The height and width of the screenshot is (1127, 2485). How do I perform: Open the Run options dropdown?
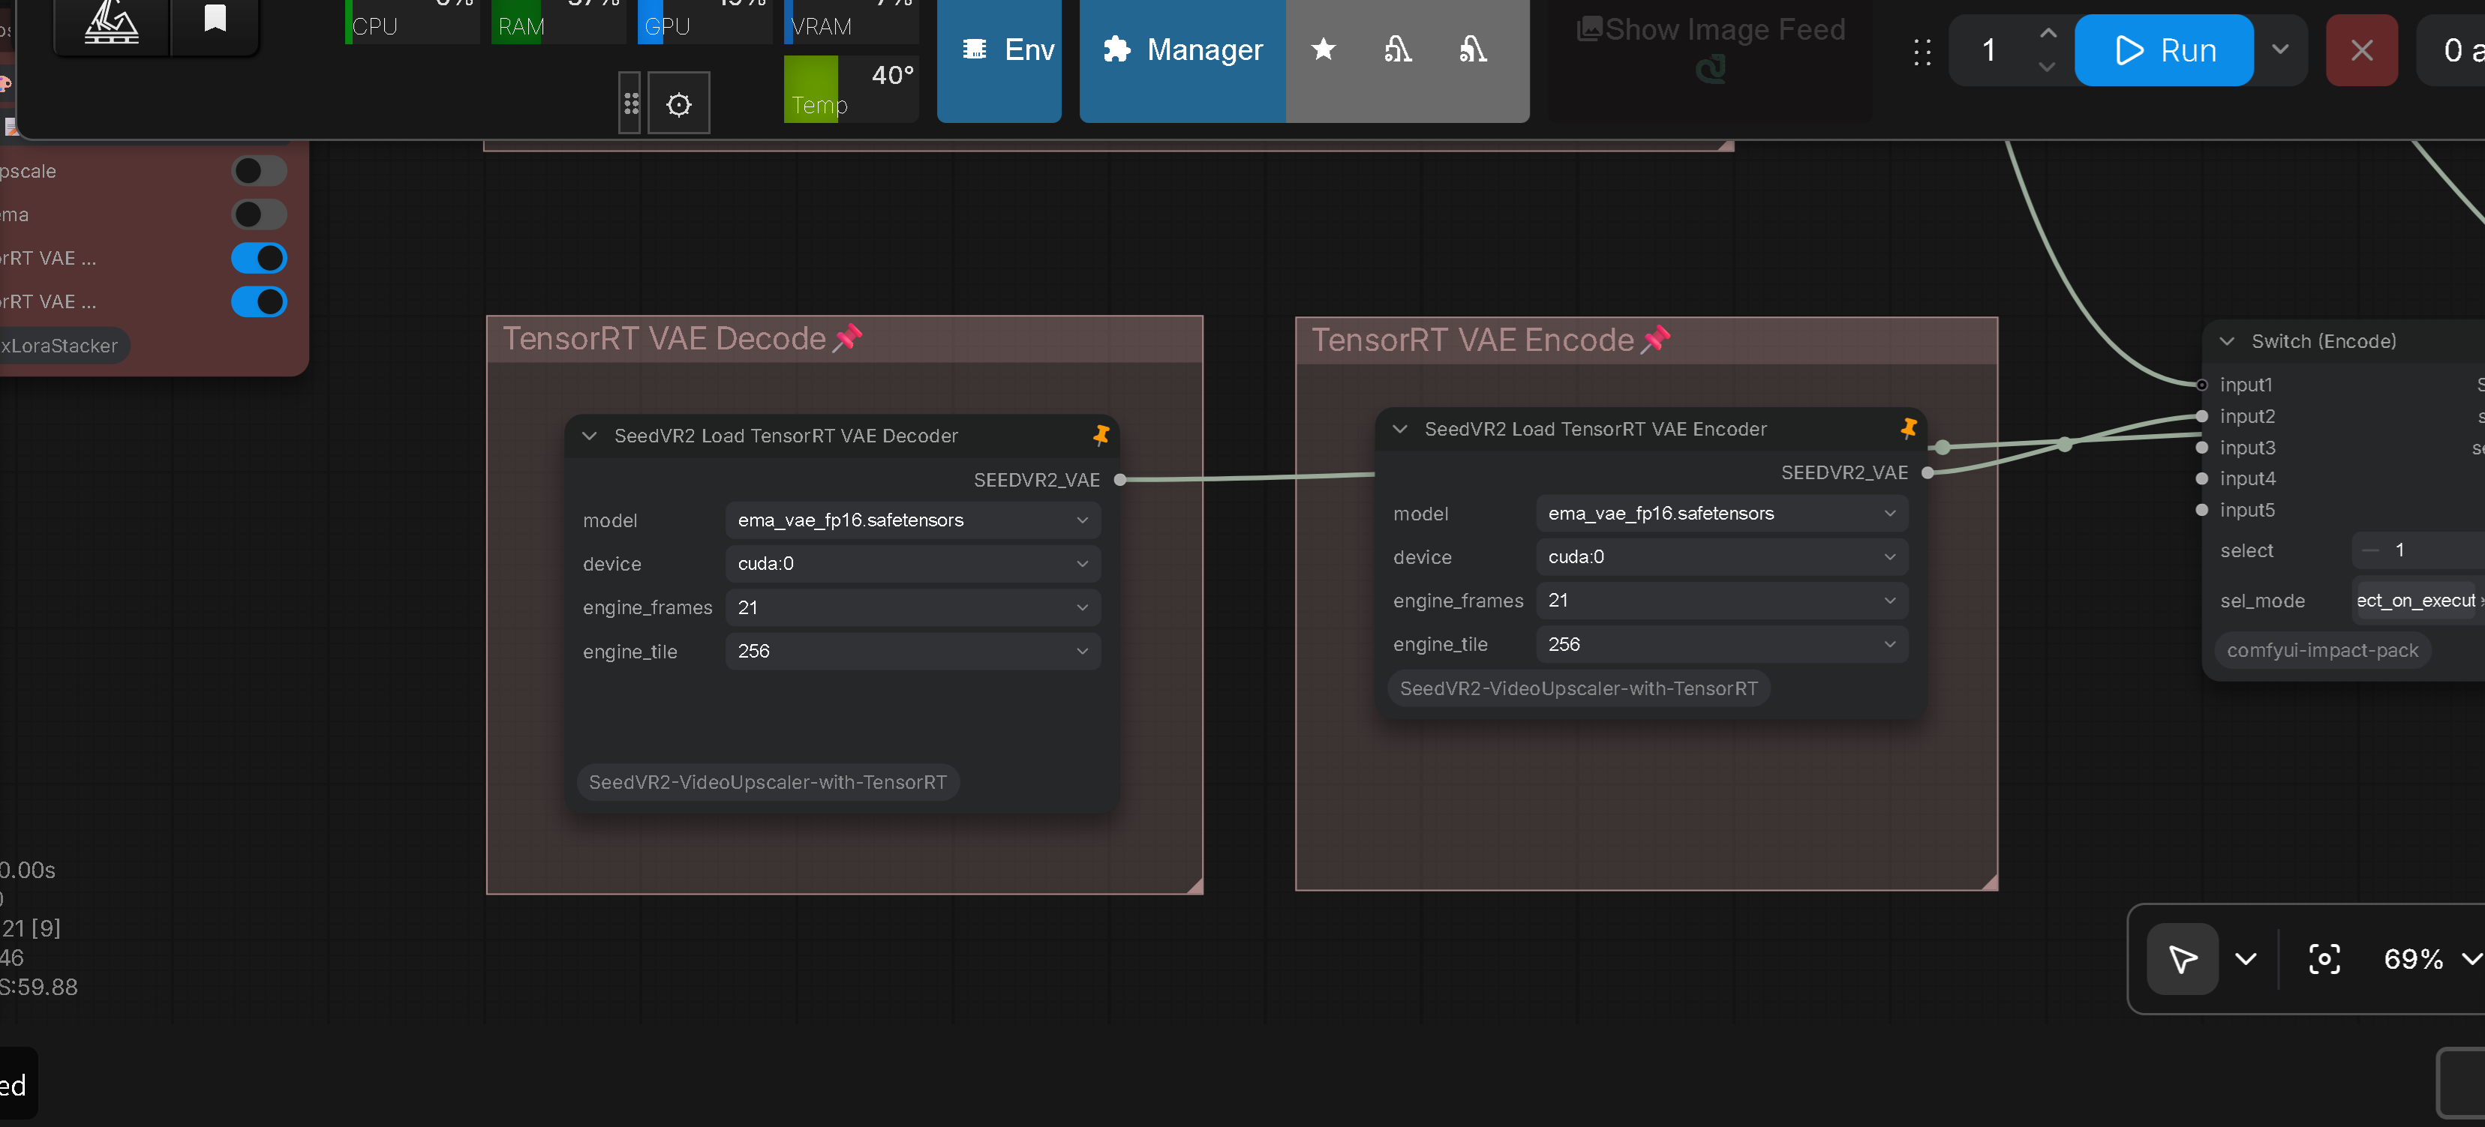(x=2279, y=50)
